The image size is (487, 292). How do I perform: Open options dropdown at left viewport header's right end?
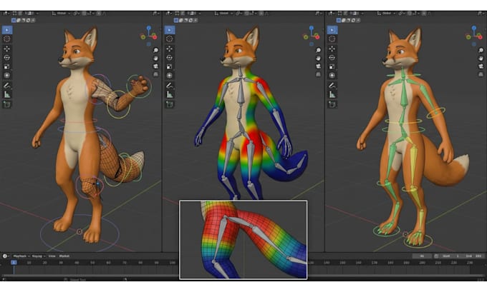pos(155,14)
